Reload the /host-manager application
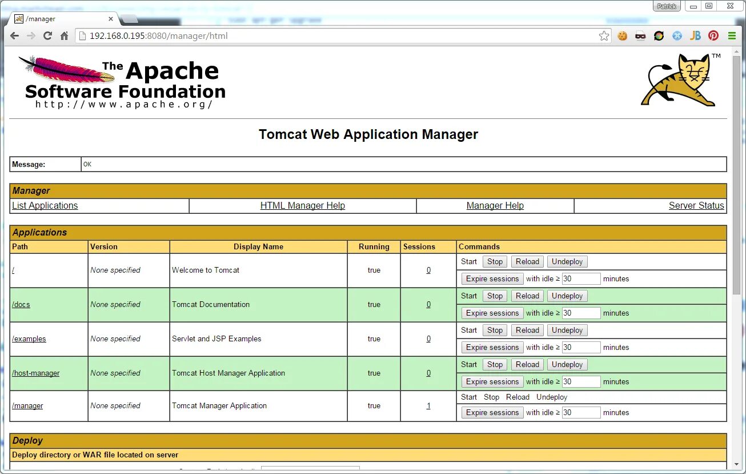Image resolution: width=746 pixels, height=474 pixels. click(527, 365)
